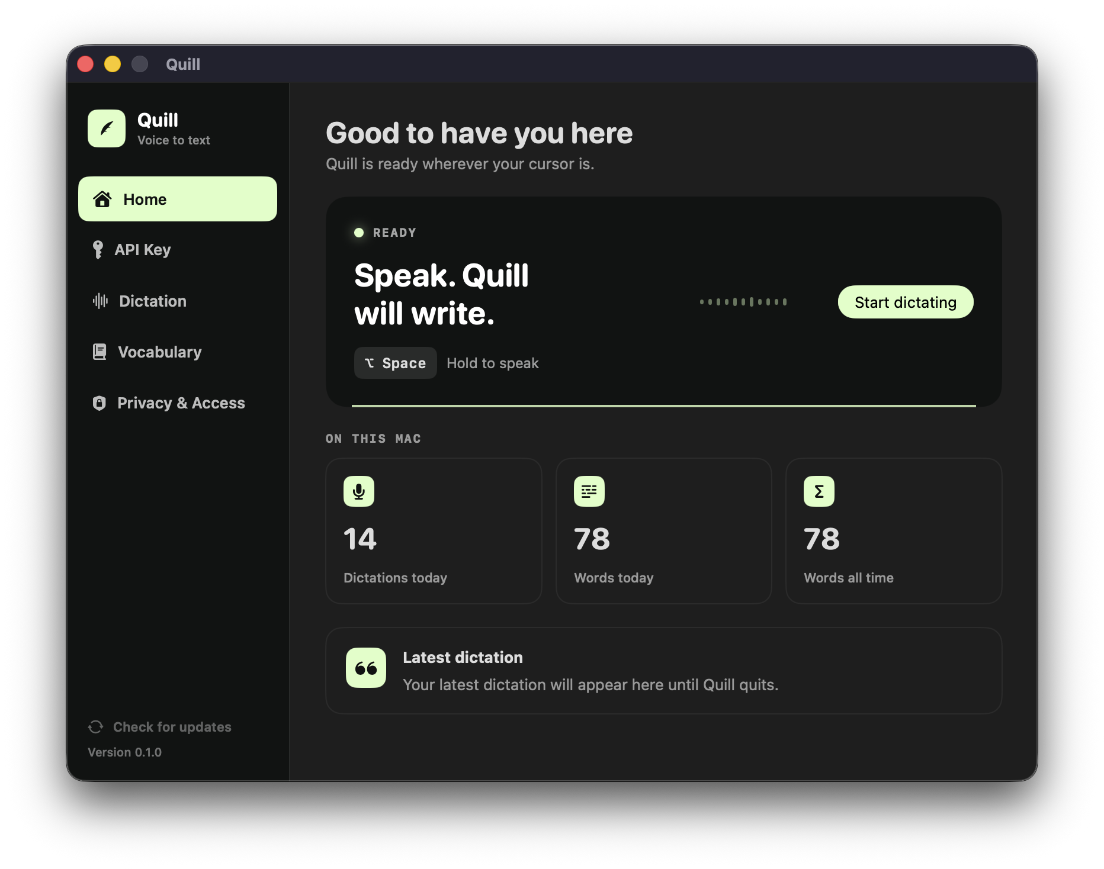The image size is (1104, 869).
Task: Click the Start dictating button
Action: 906,302
